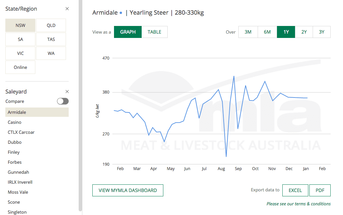Click the 'c/kg lwt' axis title
Screen dimensions: 343x215
[97, 111]
